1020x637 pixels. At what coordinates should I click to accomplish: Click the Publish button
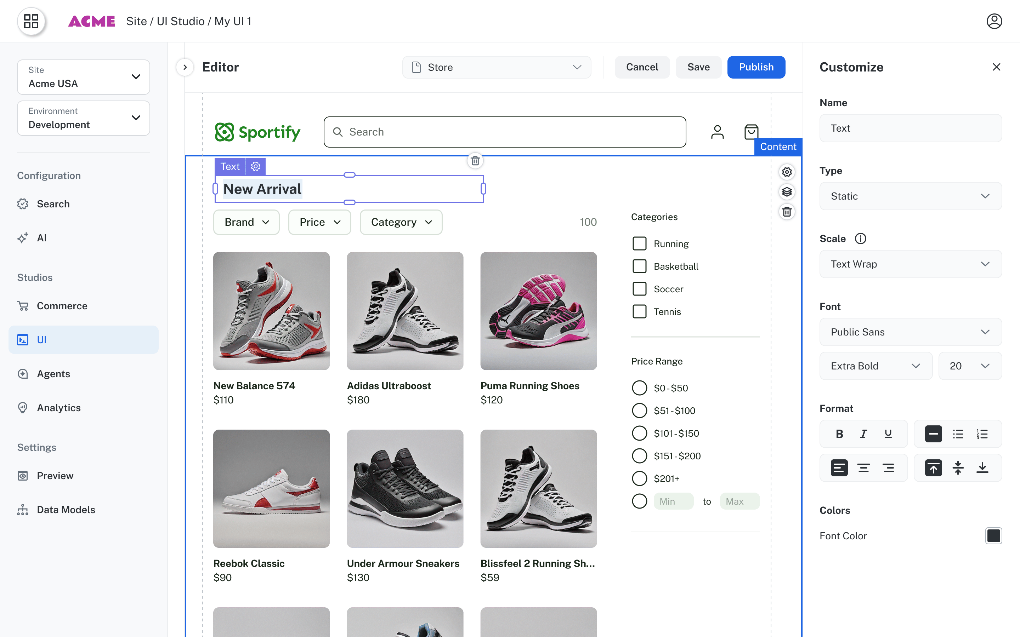(756, 67)
